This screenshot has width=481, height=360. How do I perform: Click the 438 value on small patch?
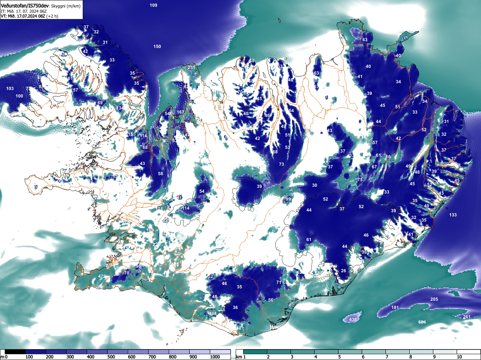(x=353, y=319)
